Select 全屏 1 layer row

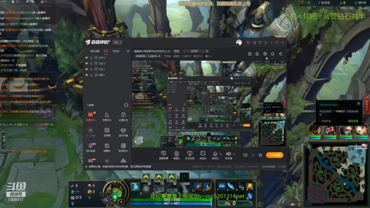[107, 75]
